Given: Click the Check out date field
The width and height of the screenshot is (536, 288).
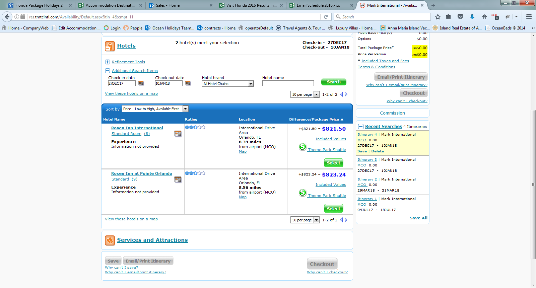Looking at the screenshot, I should tap(169, 83).
